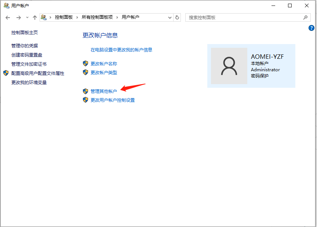Screen dimensions: 317x227
Task: Click inside the 搜索控制面板 search field
Action: point(238,17)
